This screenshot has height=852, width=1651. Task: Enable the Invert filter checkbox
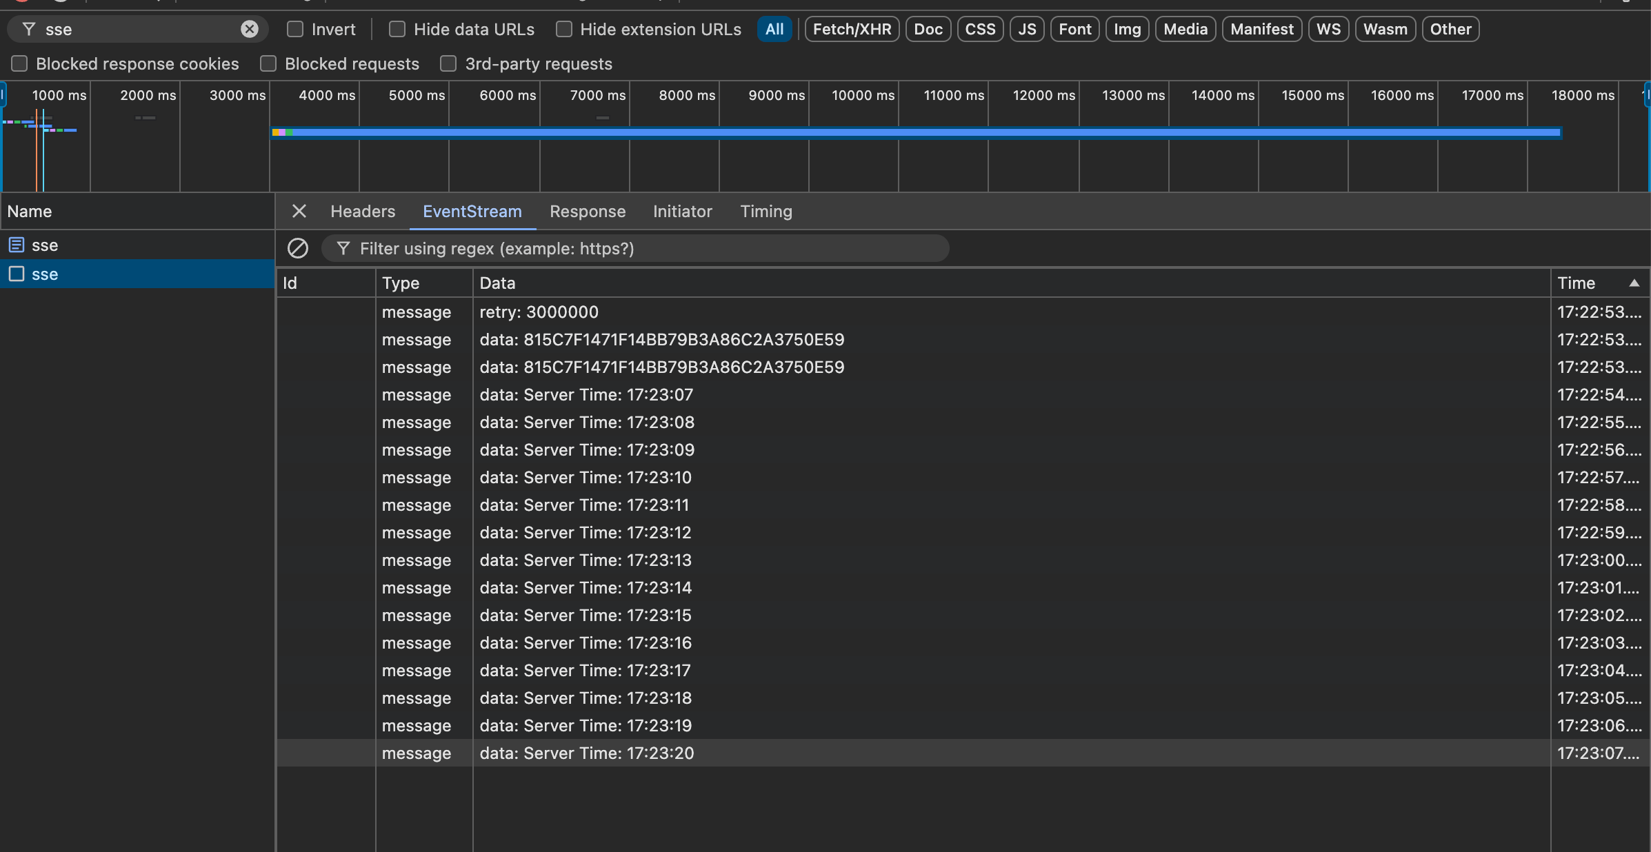coord(295,29)
